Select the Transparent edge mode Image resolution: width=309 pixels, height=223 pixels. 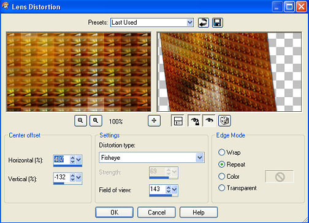tap(221, 188)
